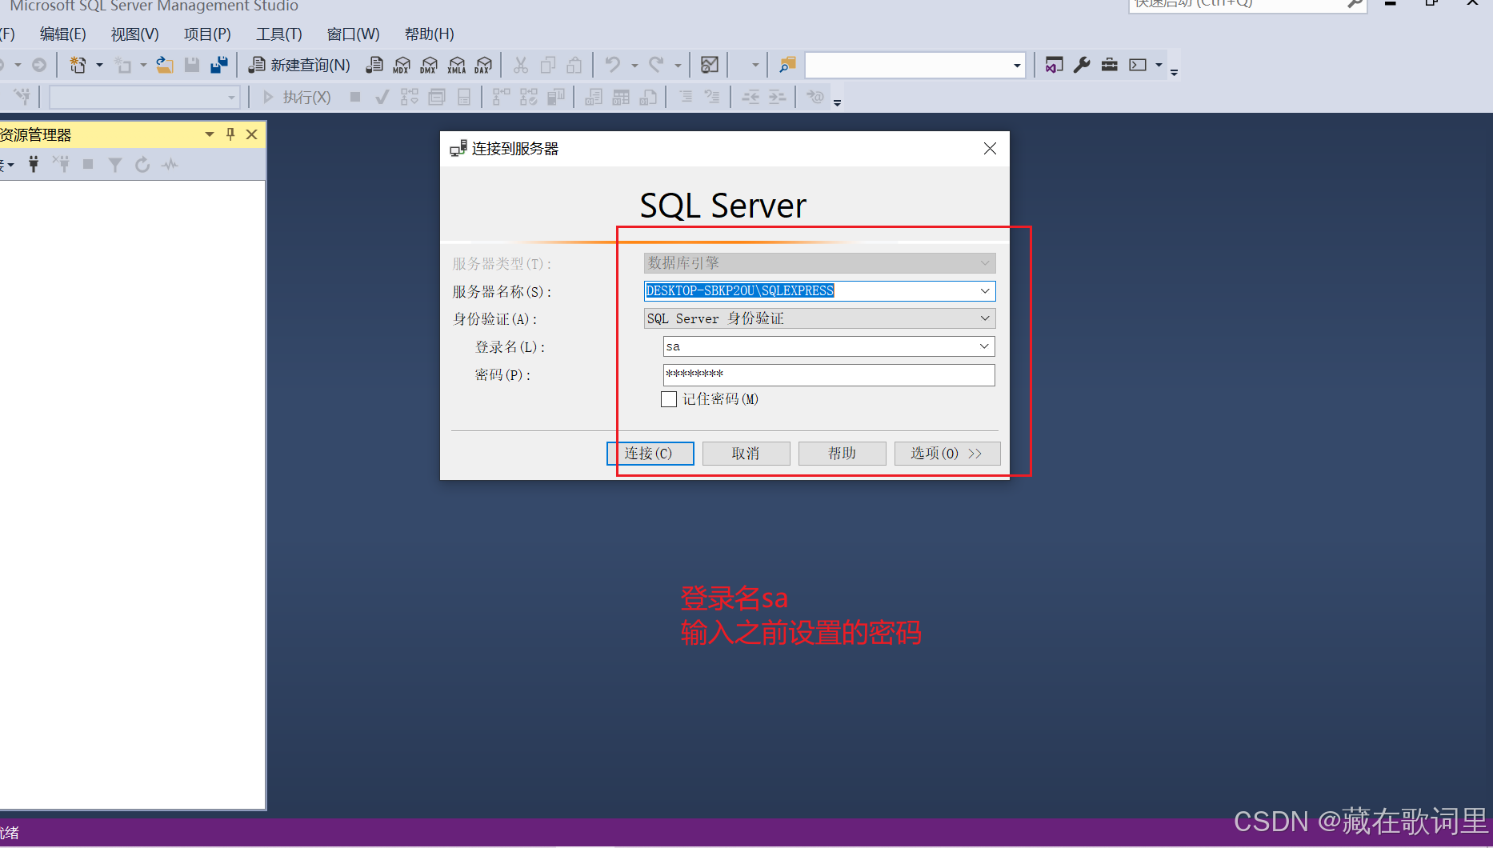Click the Cancel (取消) button
Image resolution: width=1493 pixels, height=848 pixels.
pyautogui.click(x=746, y=454)
